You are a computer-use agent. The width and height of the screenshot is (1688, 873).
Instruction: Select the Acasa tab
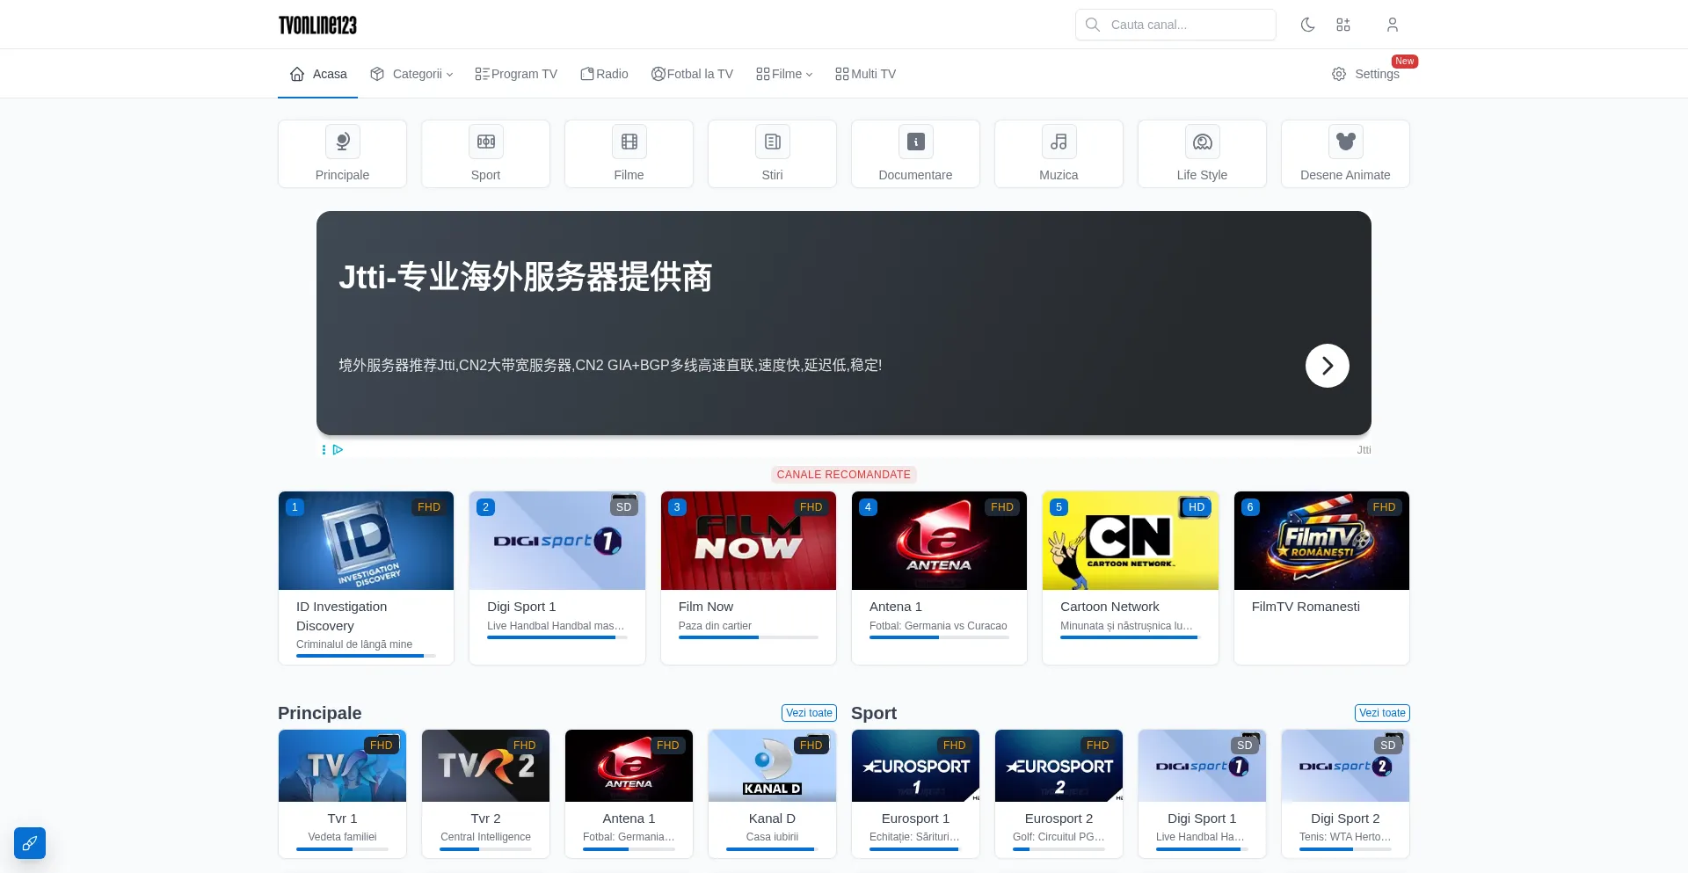(x=318, y=74)
